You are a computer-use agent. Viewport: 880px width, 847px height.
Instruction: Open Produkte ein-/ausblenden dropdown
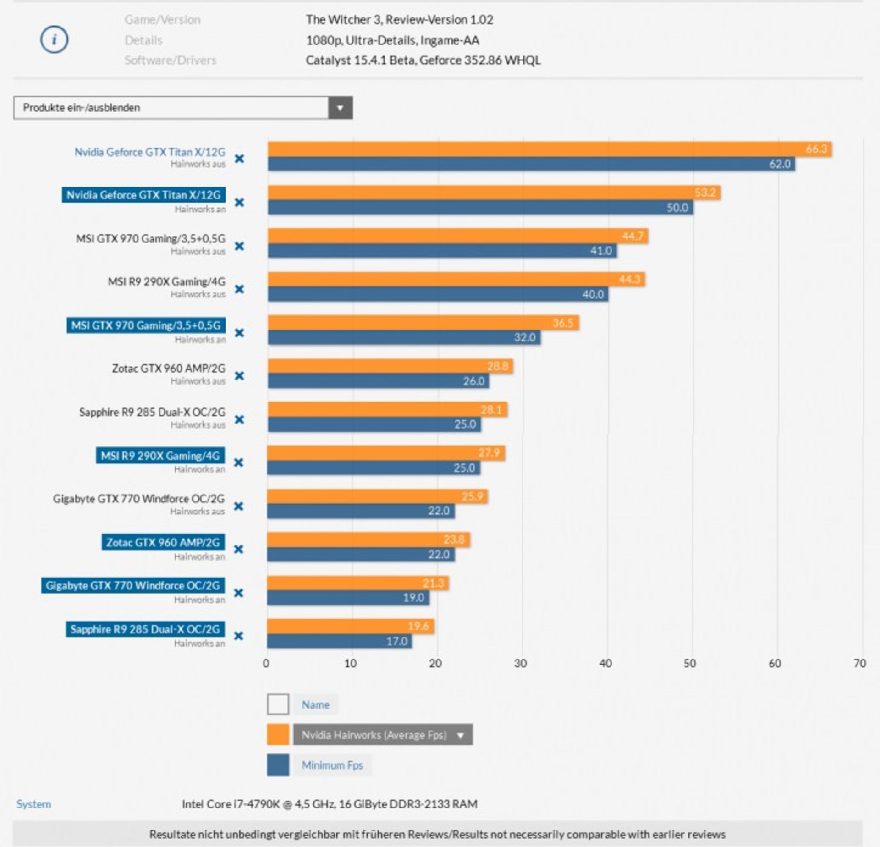pos(183,108)
